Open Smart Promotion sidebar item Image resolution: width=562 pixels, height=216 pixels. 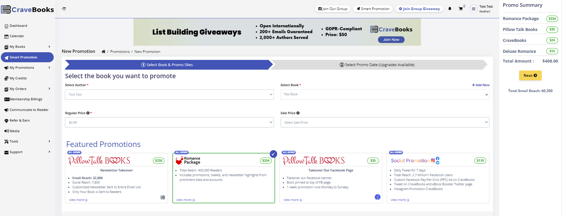click(27, 57)
